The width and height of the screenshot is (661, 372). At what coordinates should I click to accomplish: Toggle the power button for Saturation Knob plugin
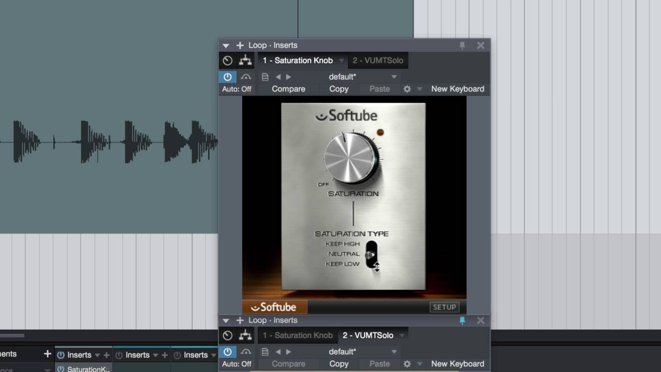coord(228,77)
